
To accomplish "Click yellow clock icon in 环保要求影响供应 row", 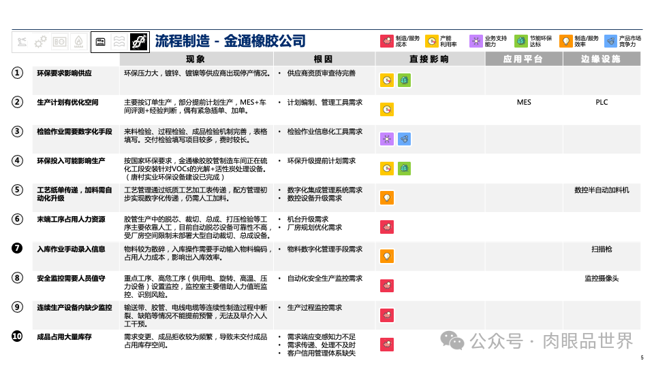I will point(387,80).
